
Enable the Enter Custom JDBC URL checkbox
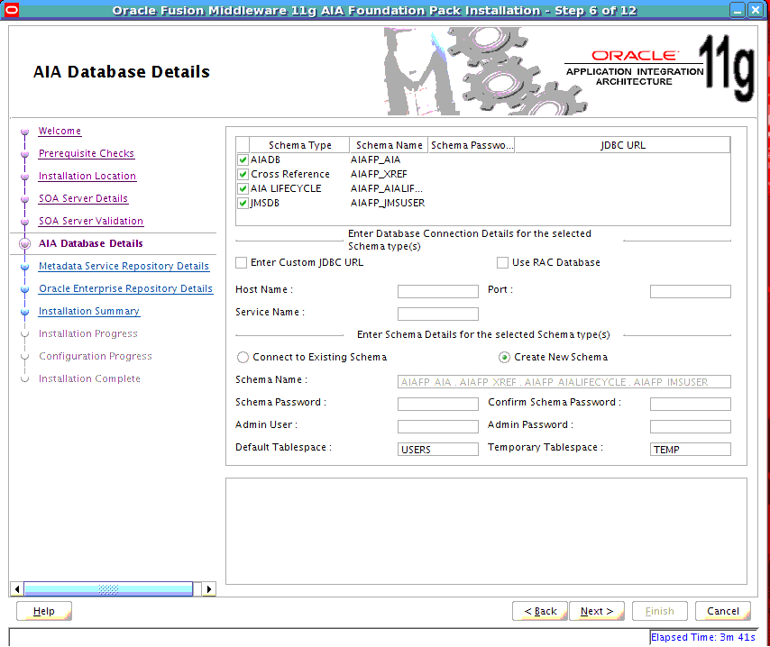(x=241, y=262)
